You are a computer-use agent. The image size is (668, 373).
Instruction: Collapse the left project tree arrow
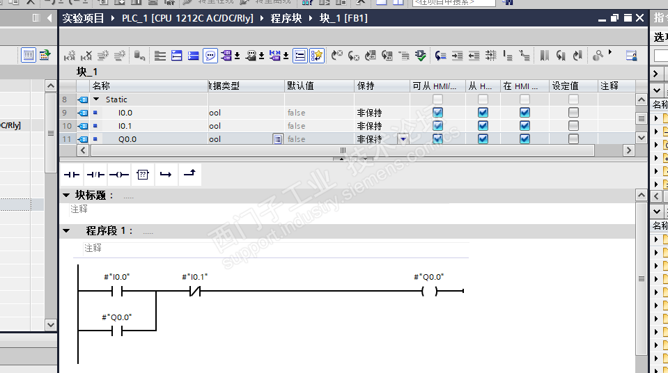(50, 18)
